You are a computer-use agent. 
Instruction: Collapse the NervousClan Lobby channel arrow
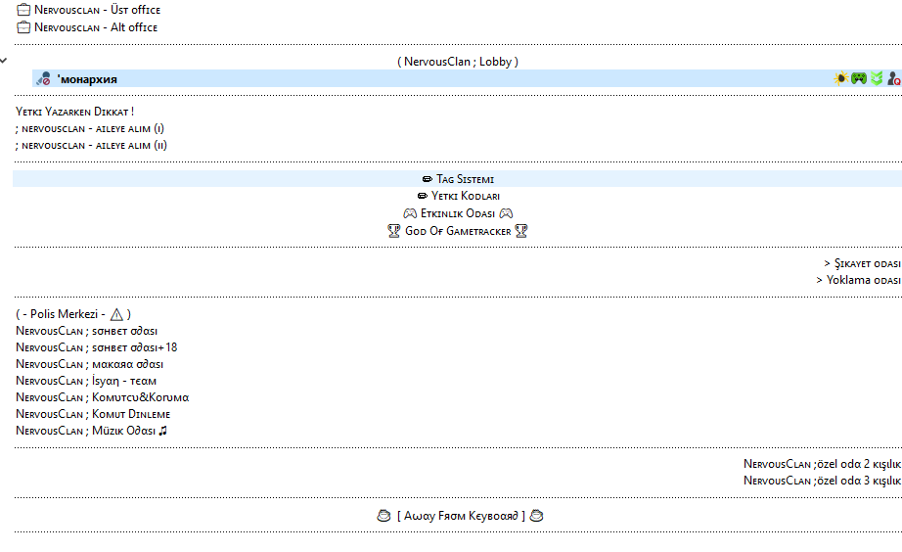pos(4,61)
